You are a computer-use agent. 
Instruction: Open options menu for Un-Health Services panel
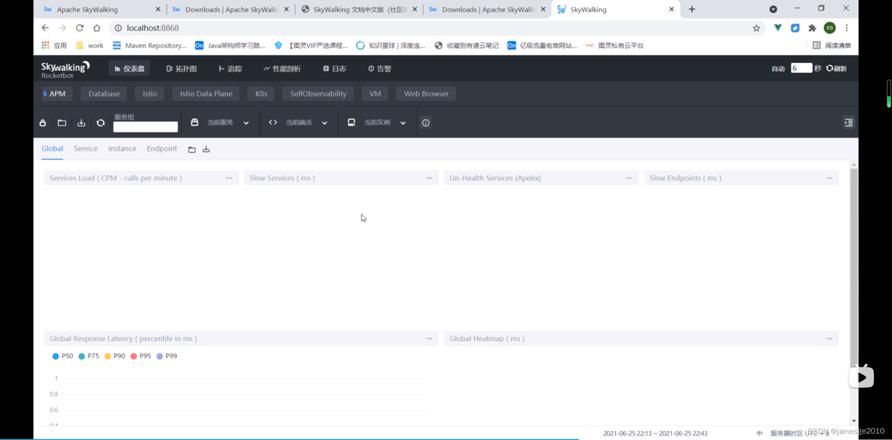(629, 178)
